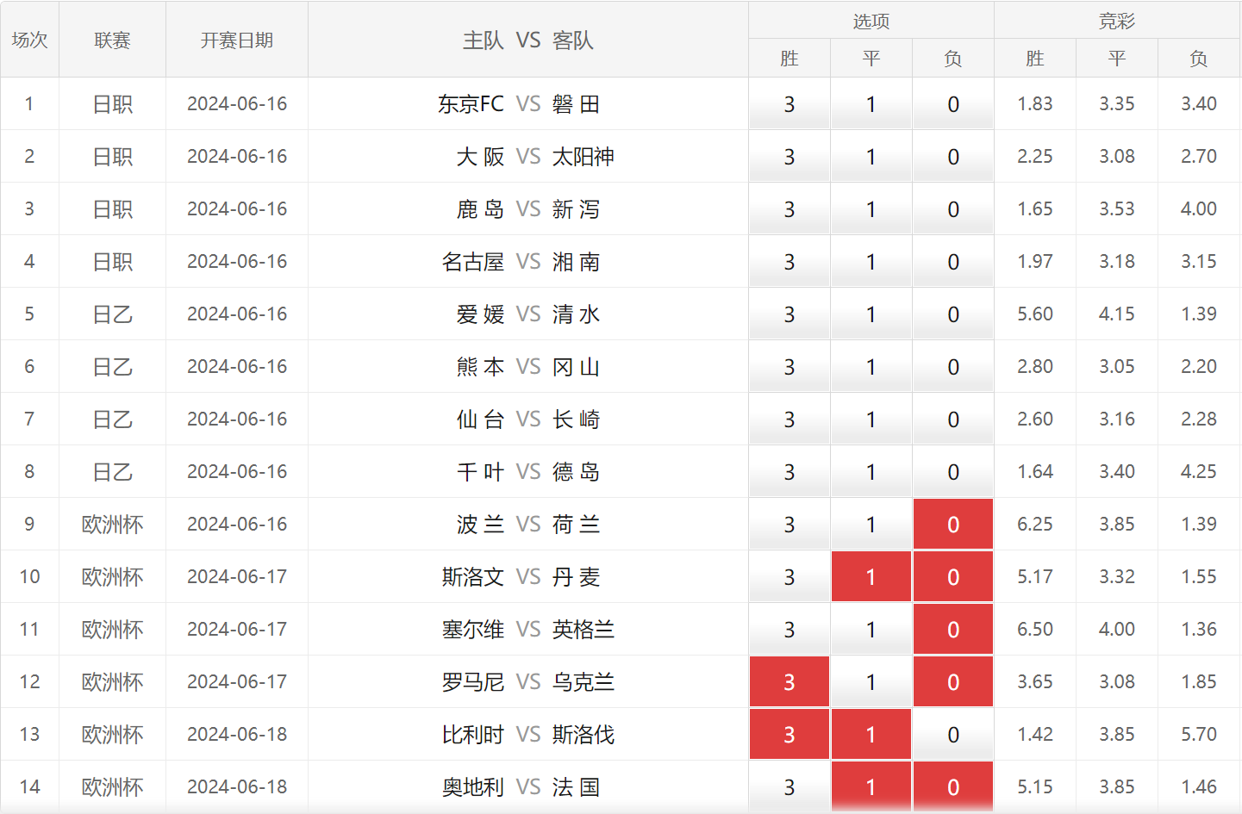Select win option 3 for 千叶 vs 德岛
1242x814 pixels.
(790, 472)
